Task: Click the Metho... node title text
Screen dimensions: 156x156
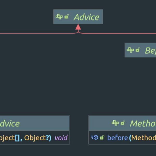Action: [x=143, y=123]
